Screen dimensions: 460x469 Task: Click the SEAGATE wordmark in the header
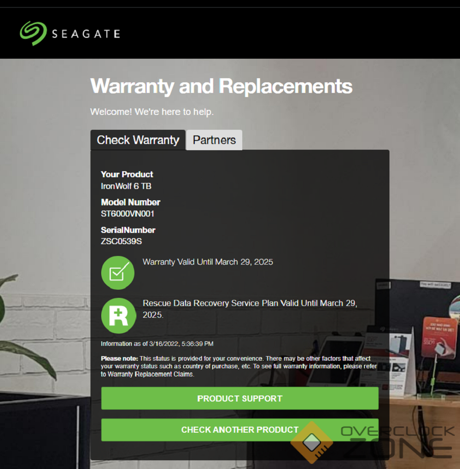[86, 34]
